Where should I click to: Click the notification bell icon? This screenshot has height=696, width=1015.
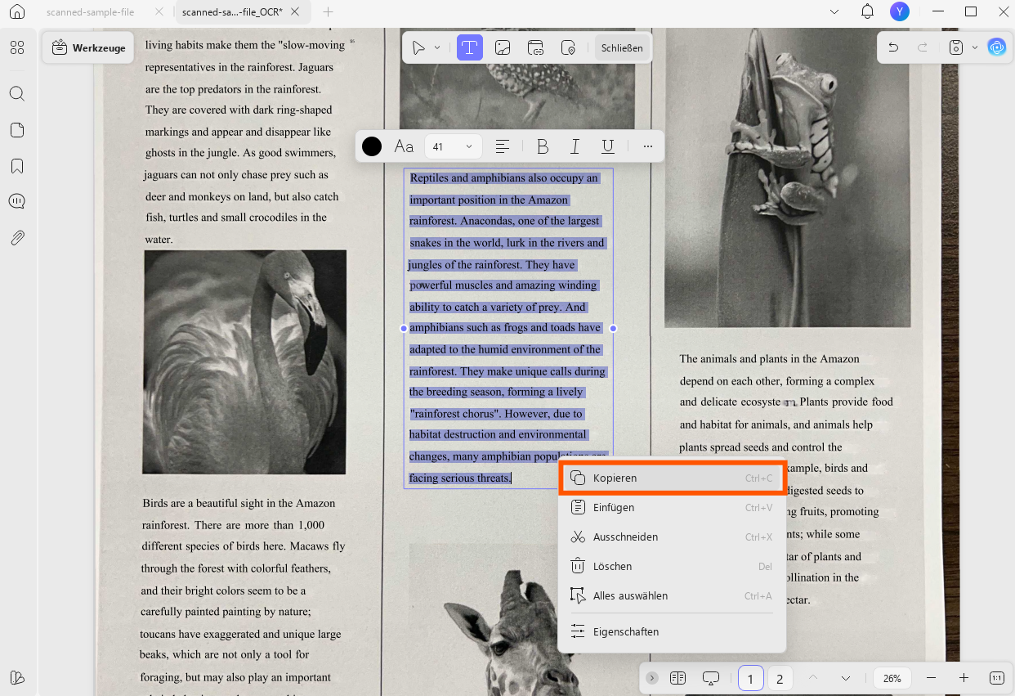tap(867, 11)
